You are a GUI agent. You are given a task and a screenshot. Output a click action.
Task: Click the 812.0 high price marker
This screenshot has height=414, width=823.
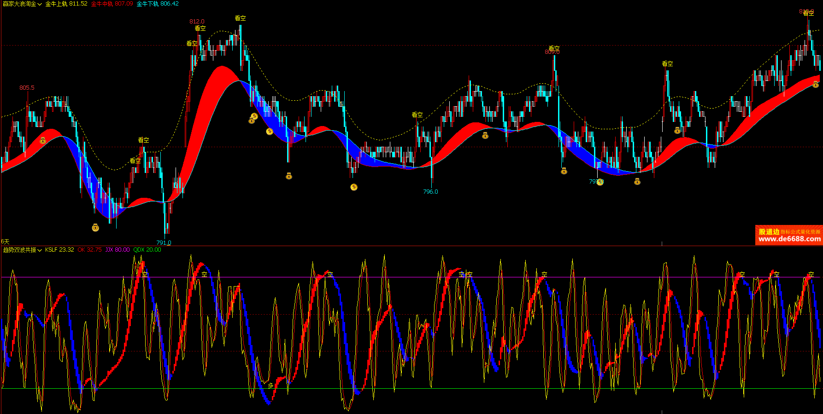click(x=197, y=22)
